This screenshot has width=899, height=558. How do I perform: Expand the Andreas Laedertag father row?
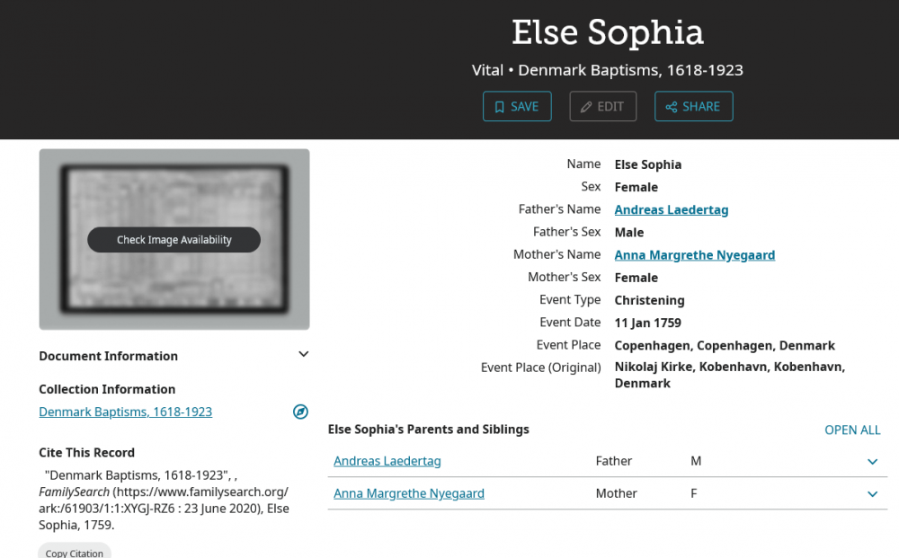[x=871, y=461]
